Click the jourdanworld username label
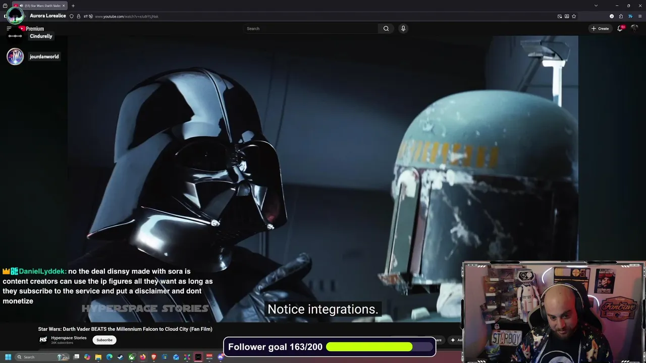This screenshot has height=363, width=646. click(44, 56)
